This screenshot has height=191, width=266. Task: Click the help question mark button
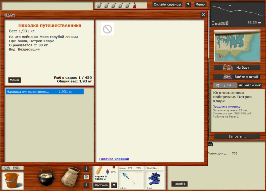(188, 5)
